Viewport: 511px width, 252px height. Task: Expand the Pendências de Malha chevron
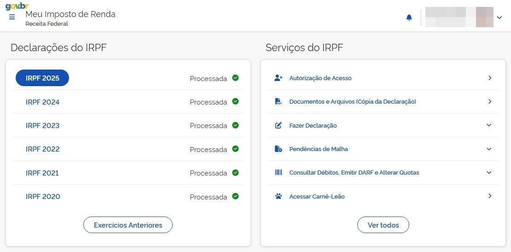[489, 149]
